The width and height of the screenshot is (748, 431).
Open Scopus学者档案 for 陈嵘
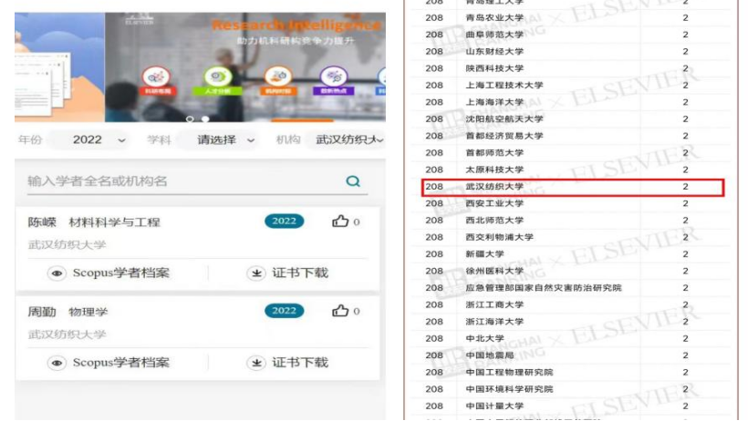coord(109,272)
